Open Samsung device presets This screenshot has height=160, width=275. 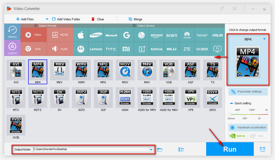pyautogui.click(x=96, y=35)
